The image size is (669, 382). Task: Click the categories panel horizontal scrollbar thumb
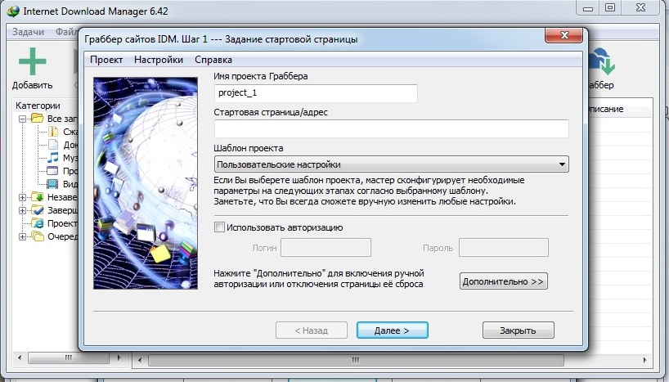pos(68,357)
